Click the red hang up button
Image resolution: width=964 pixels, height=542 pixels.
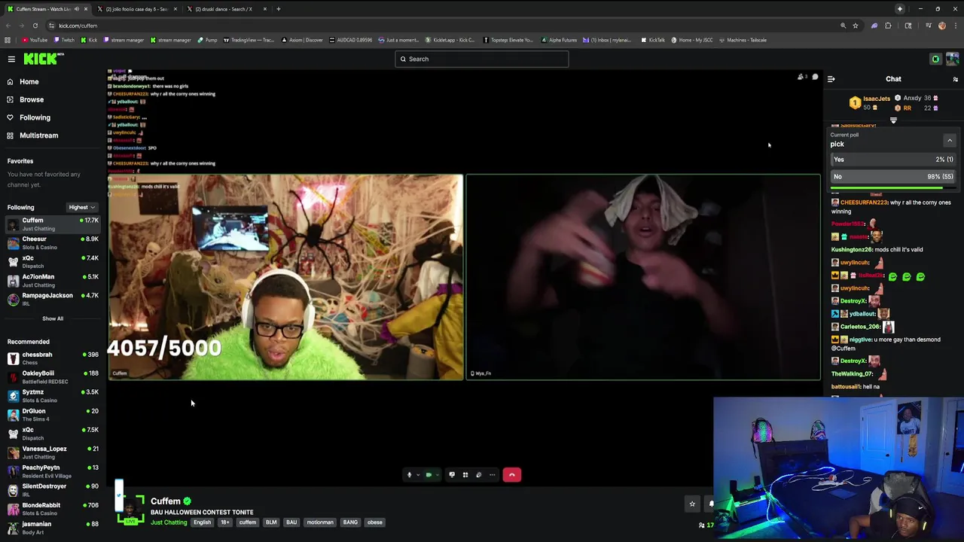(x=512, y=475)
